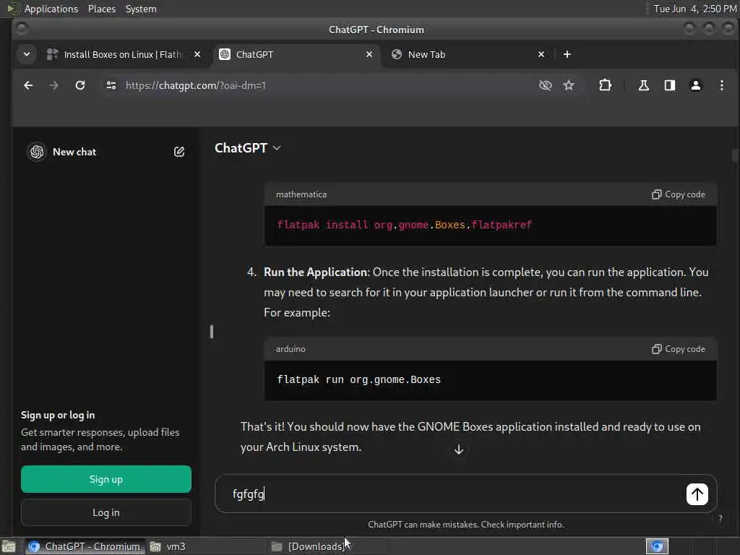740x555 pixels.
Task: Click the Sign up or log in heading
Action: tap(58, 416)
